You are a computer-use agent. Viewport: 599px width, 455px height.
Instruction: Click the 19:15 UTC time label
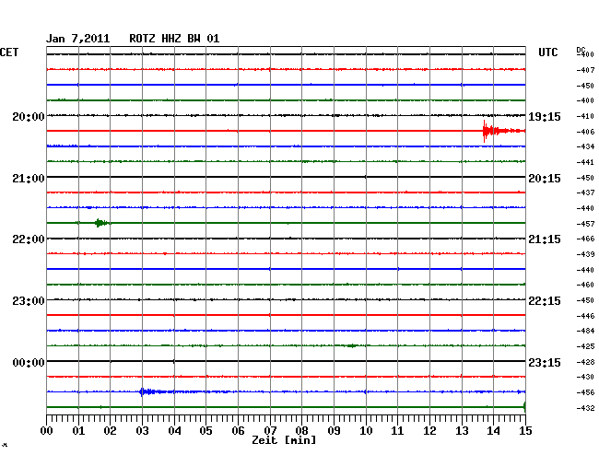(x=545, y=116)
